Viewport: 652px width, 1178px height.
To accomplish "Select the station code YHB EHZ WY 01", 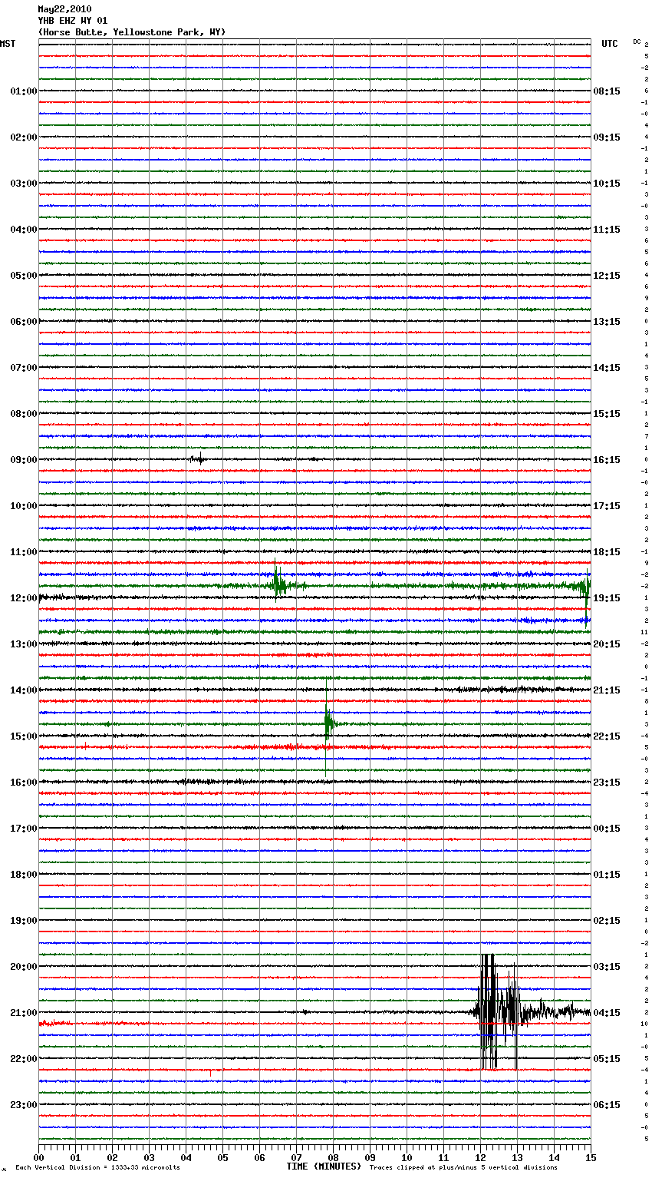I will (73, 21).
